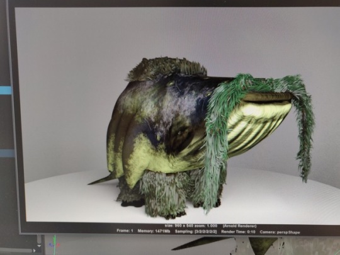
Task: Click the 'Memory: 1471Mb' status entry
Action: pyautogui.click(x=154, y=231)
